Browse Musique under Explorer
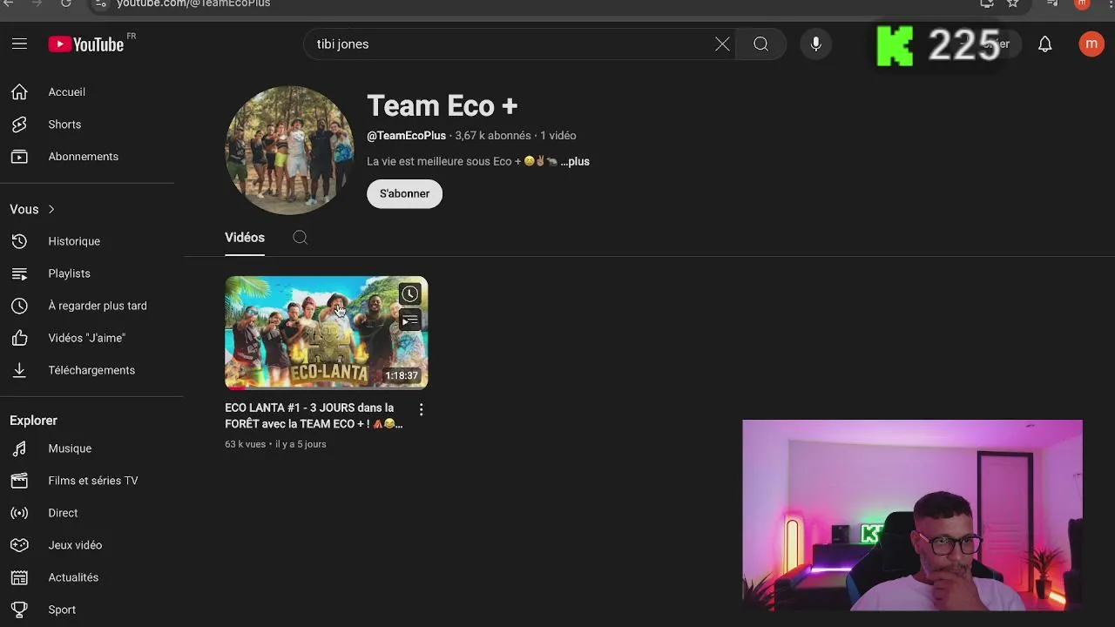Screen dimensions: 1115x627 pyautogui.click(x=70, y=448)
